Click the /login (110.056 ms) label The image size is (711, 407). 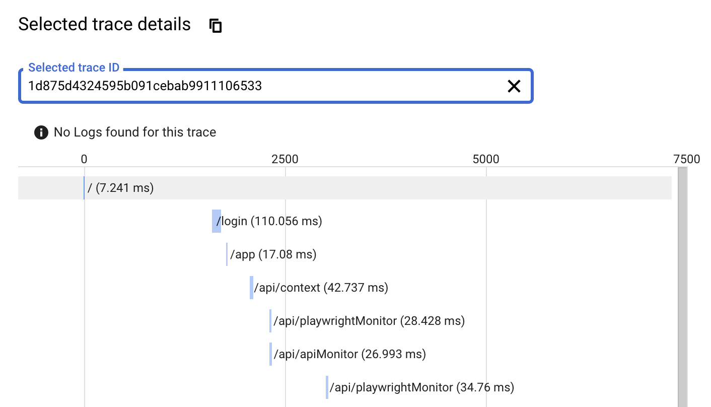click(270, 221)
